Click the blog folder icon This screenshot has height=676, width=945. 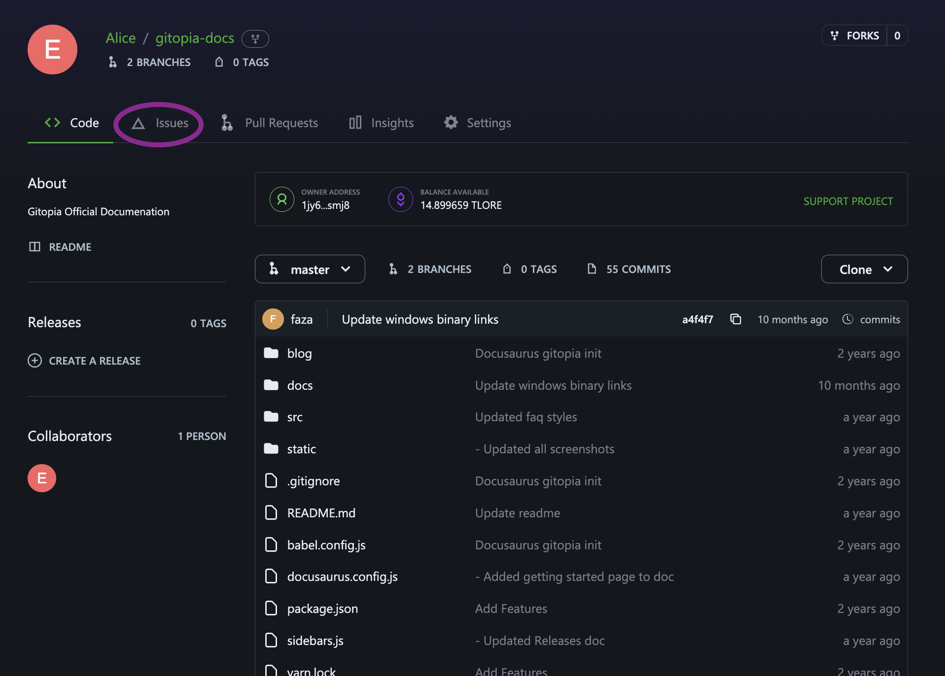pyautogui.click(x=271, y=353)
